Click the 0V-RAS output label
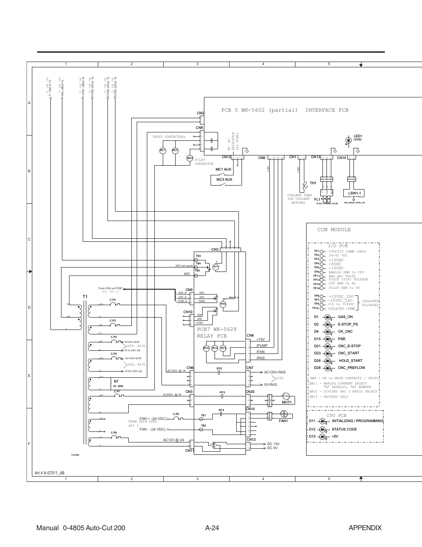The image size is (422, 547). [x=270, y=385]
